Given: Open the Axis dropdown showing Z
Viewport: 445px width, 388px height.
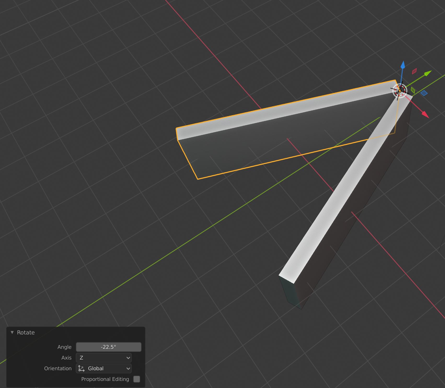Looking at the screenshot, I should coord(104,358).
